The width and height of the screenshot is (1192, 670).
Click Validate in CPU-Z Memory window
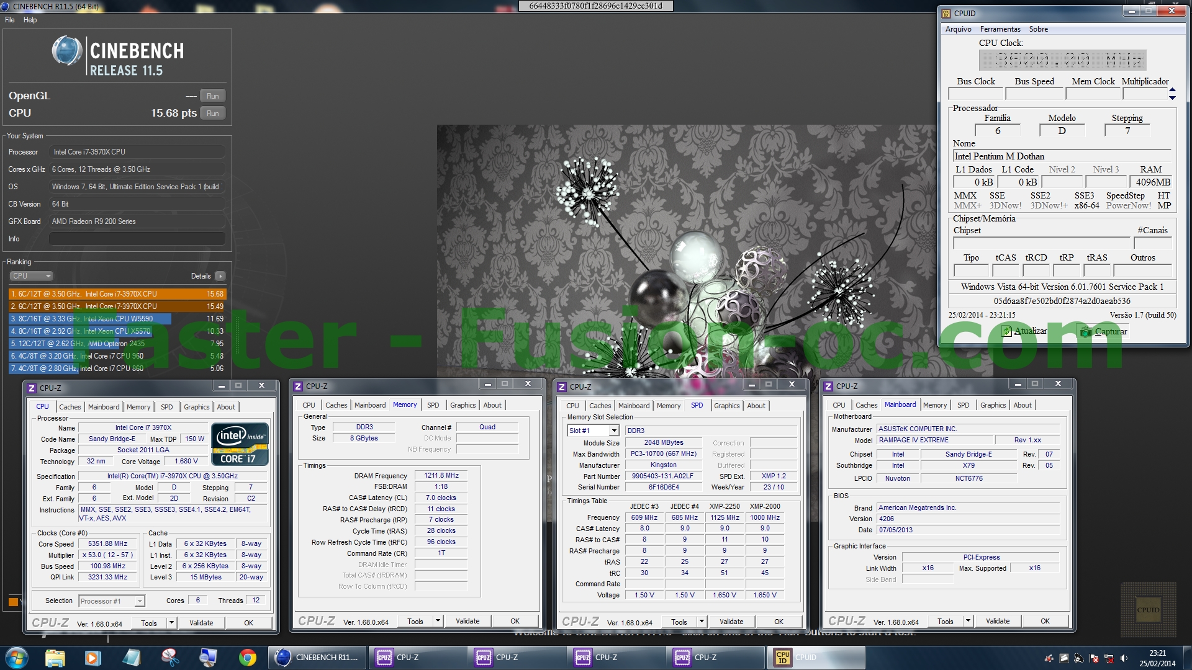[x=467, y=621]
